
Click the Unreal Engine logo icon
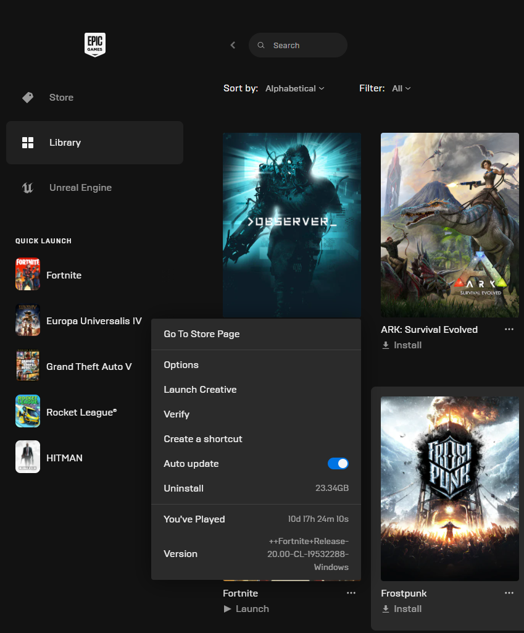28,188
